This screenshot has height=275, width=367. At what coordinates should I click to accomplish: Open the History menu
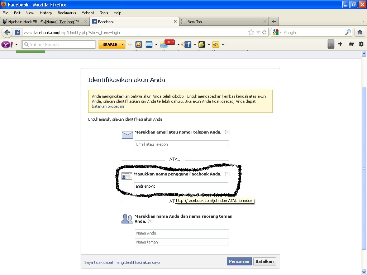(46, 13)
